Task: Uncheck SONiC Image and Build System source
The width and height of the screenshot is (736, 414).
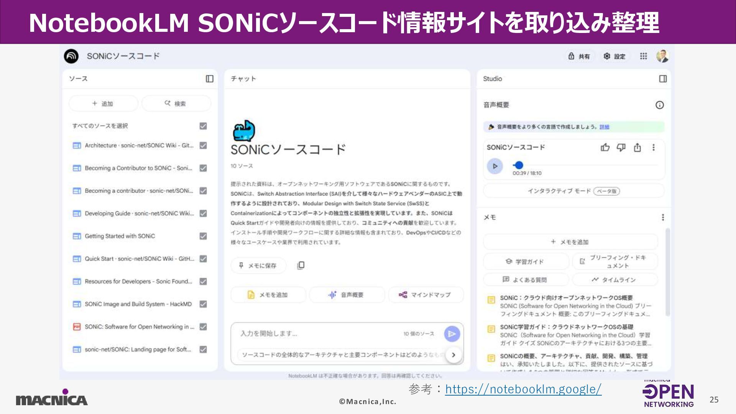Action: tap(203, 304)
